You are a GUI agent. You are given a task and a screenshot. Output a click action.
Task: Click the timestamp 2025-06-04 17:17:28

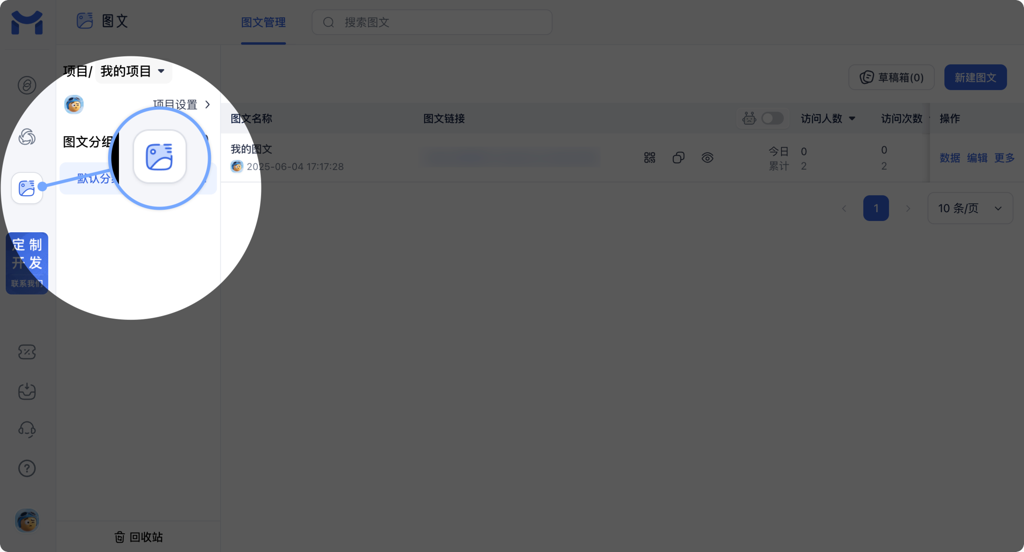(295, 167)
